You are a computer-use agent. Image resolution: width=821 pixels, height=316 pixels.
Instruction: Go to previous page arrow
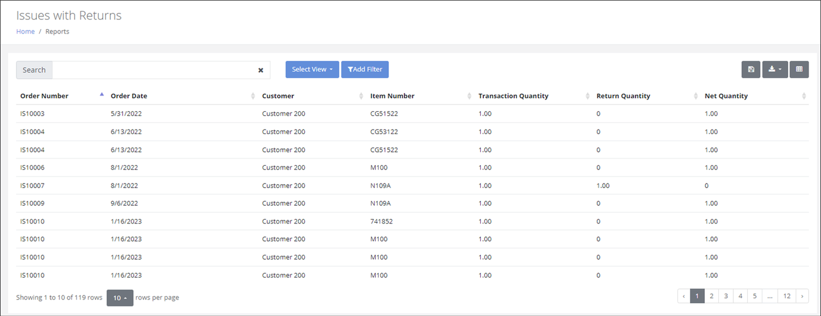[x=684, y=296]
